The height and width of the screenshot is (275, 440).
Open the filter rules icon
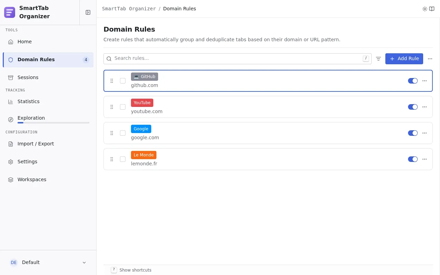378,59
